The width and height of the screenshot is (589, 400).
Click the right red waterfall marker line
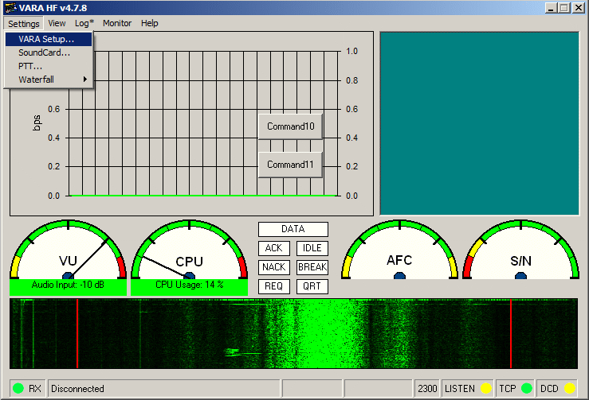point(511,334)
